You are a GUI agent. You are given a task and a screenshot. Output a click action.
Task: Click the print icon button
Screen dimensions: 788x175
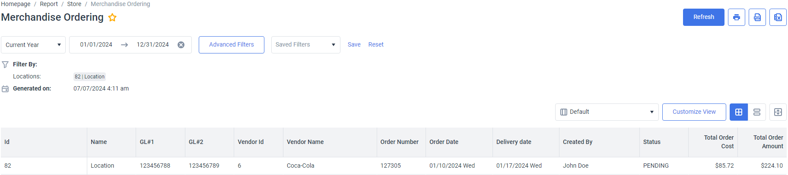coord(736,17)
